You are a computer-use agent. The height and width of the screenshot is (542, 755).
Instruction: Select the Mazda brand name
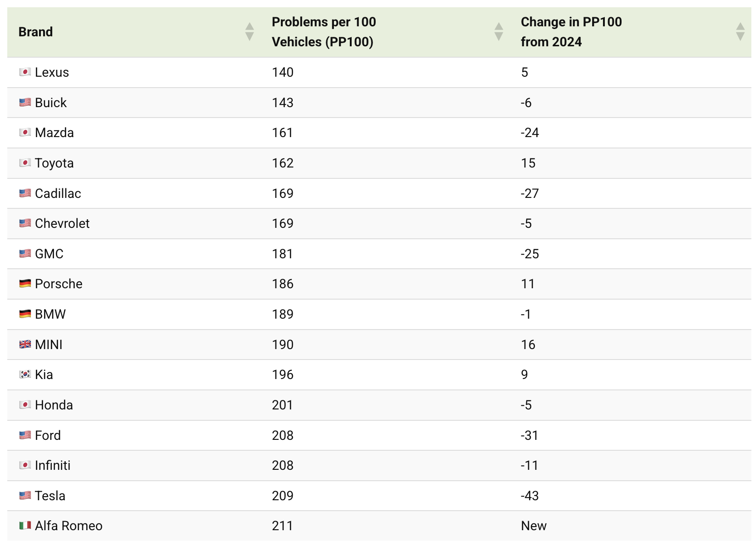point(54,133)
